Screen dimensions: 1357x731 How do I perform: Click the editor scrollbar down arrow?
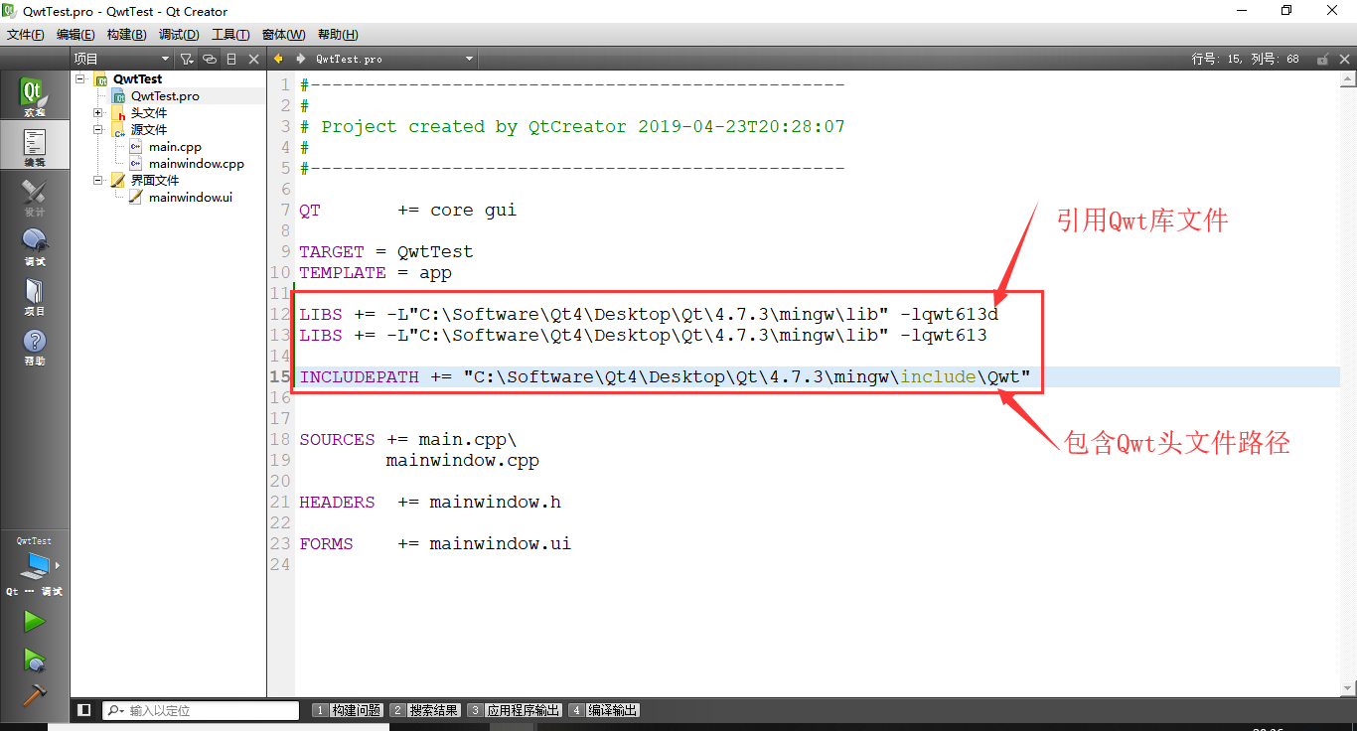(x=1348, y=688)
